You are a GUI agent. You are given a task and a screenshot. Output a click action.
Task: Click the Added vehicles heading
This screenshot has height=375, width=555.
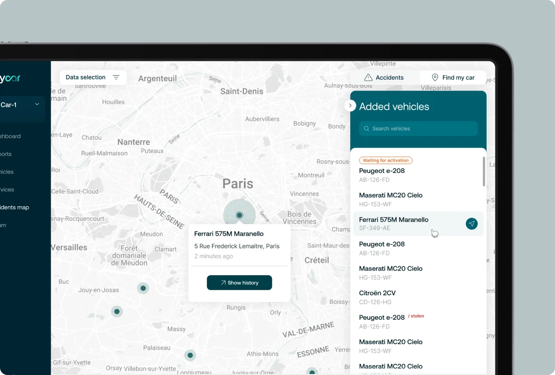(394, 106)
